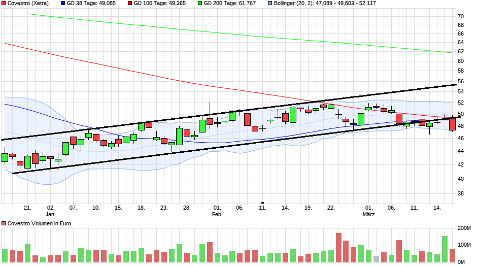Click the 'Jan.' month label

pos(51,214)
